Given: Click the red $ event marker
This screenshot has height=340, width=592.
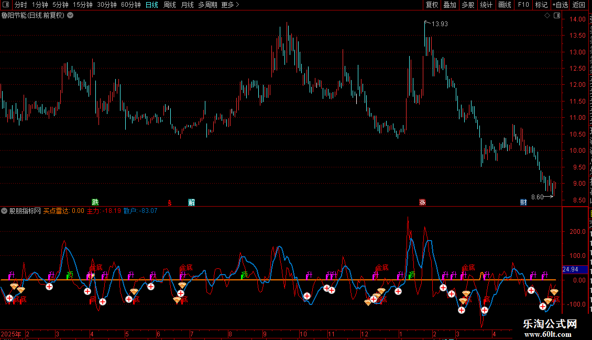Looking at the screenshot, I should [170, 203].
